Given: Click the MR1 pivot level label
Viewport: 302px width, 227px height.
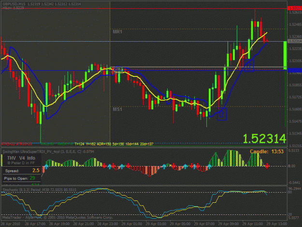Looking at the screenshot, I should 117,32.
